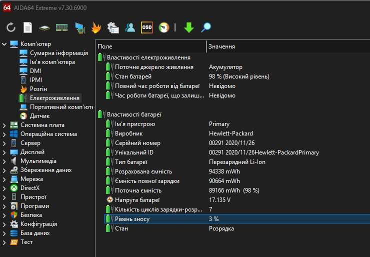Click the База даних database icon
Image resolution: width=370 pixels, height=257 pixels.
tap(14, 233)
